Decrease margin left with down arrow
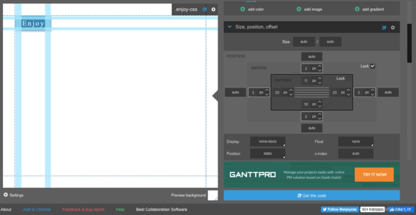 coord(267,94)
